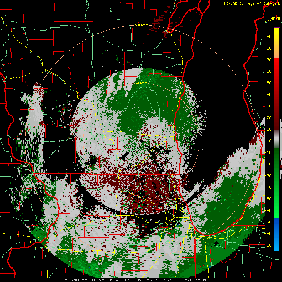
Task: Click the -70 knot scale label
Action: coord(268,222)
